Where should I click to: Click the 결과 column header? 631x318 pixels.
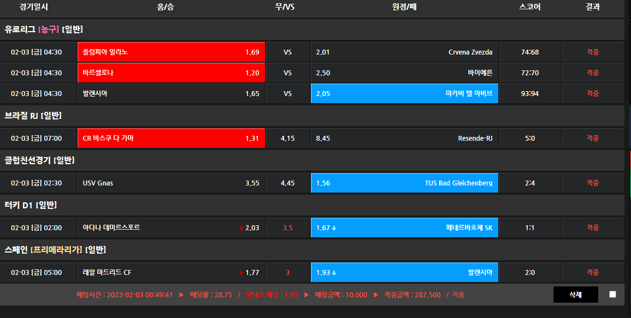click(592, 7)
